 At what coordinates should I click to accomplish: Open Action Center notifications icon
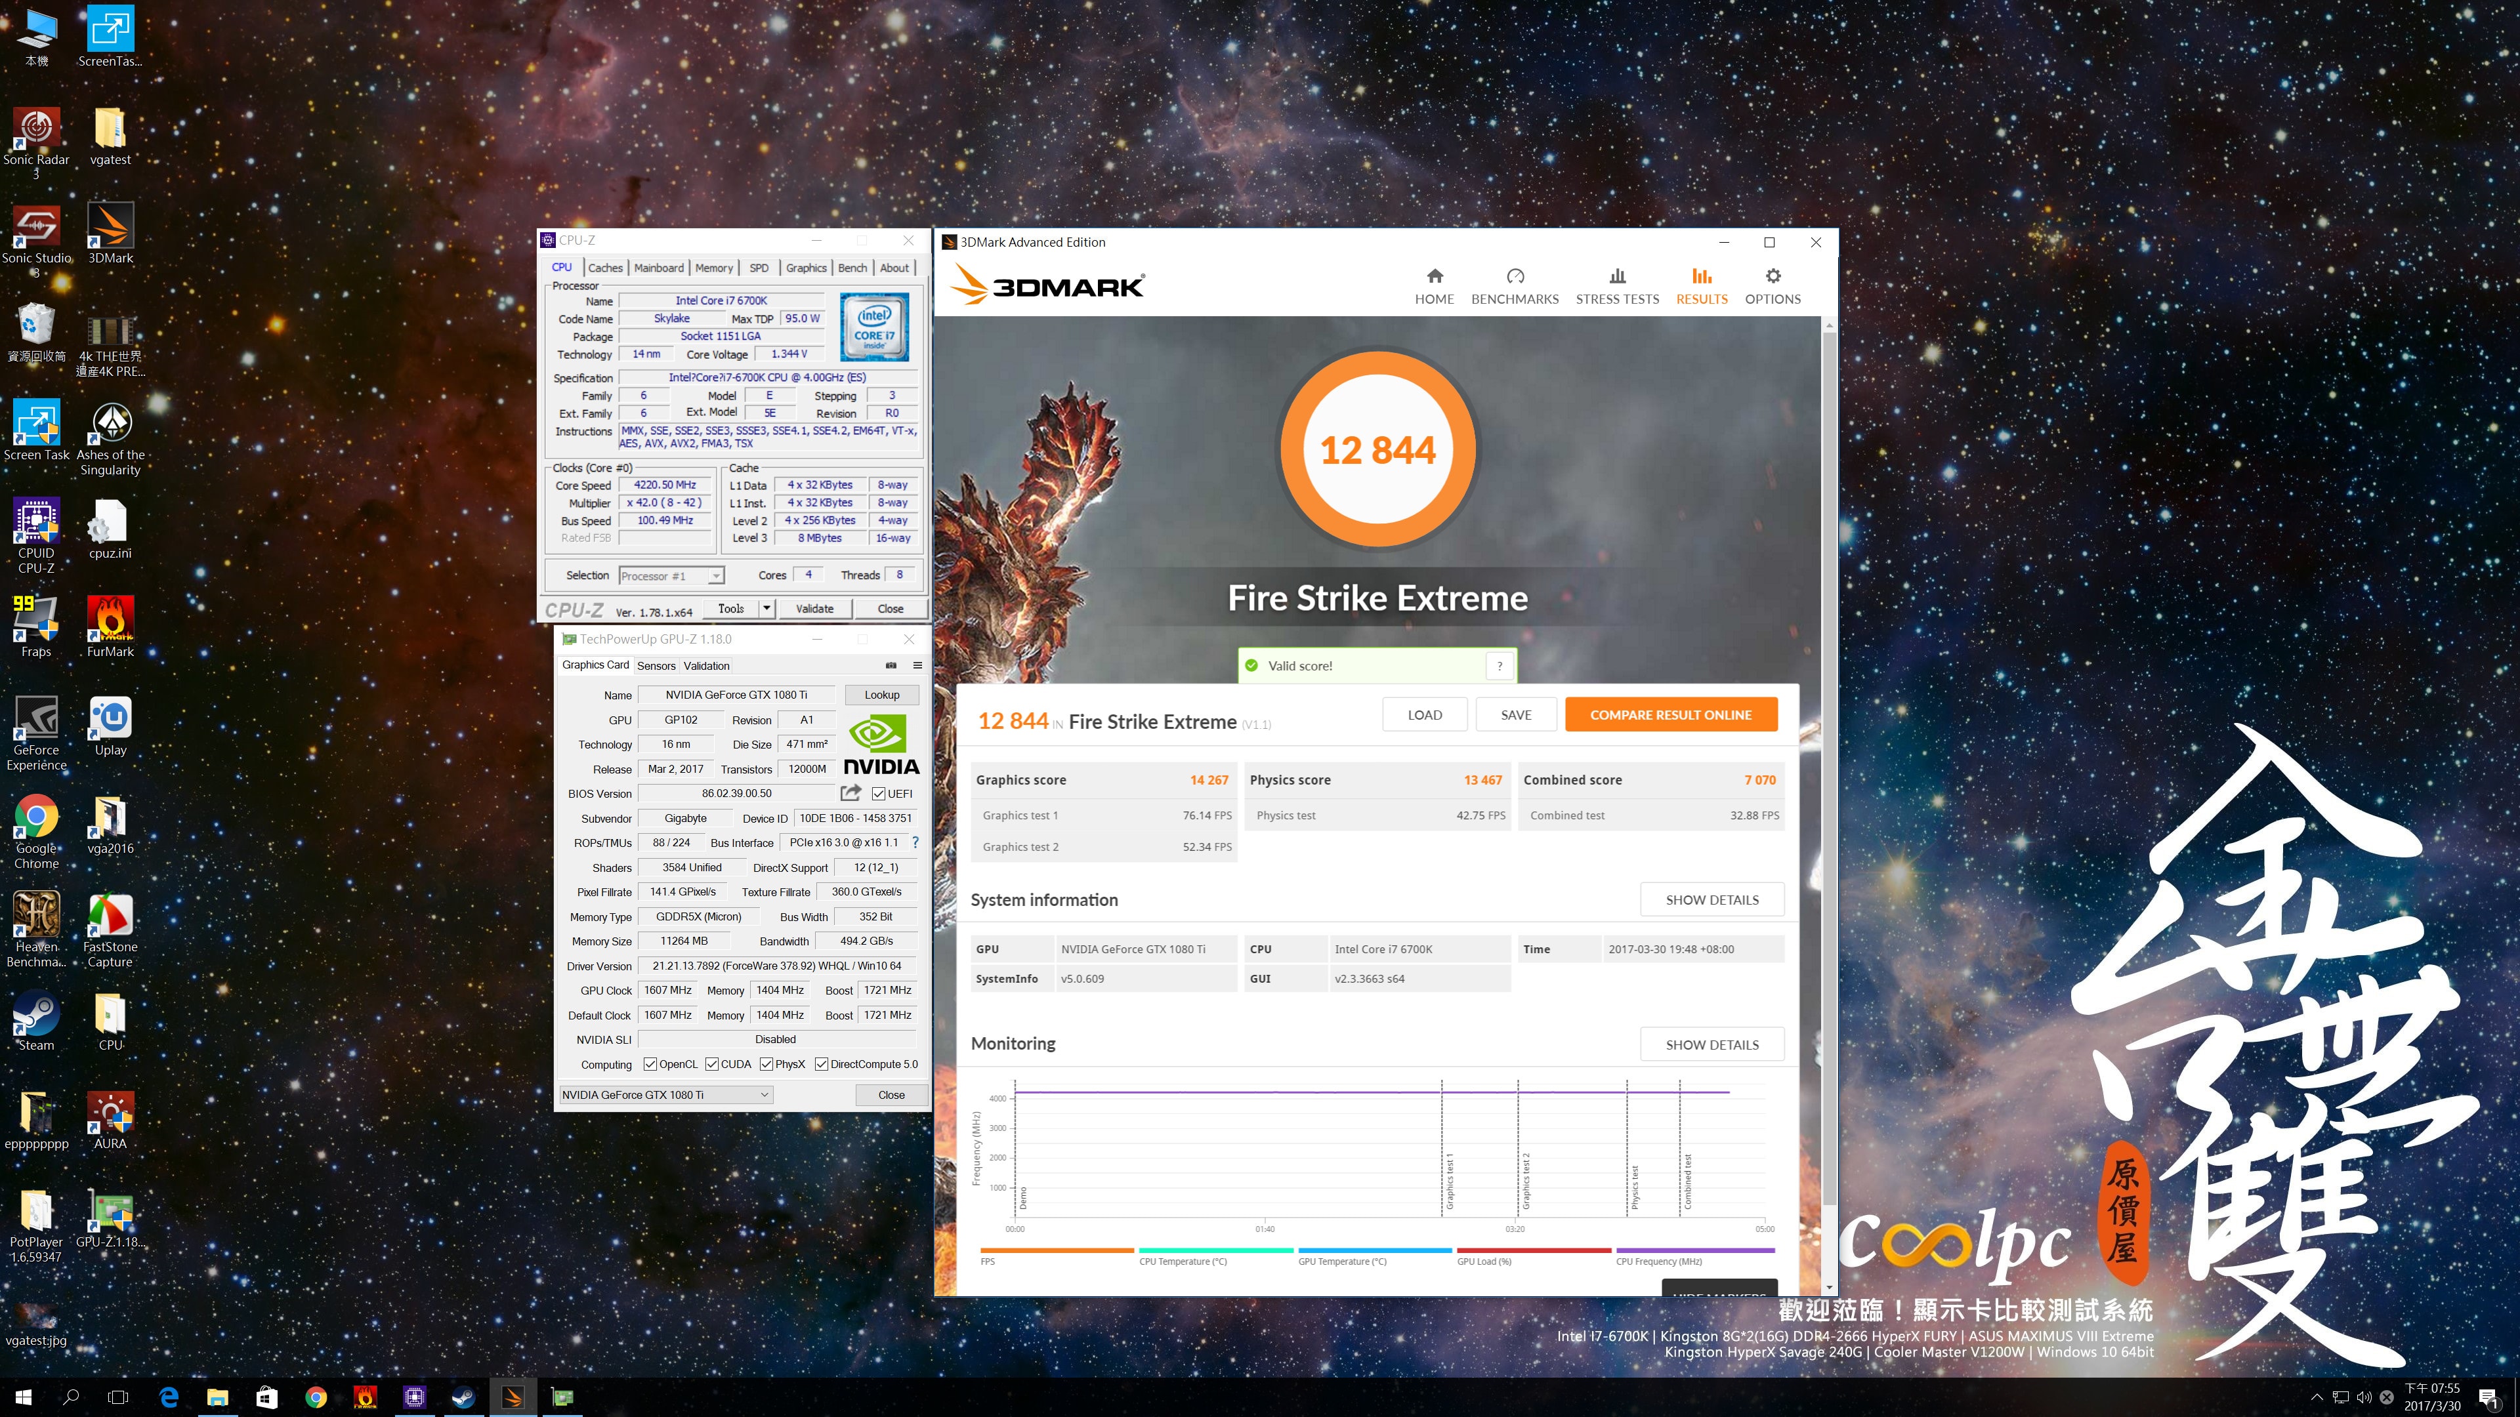(2488, 1397)
